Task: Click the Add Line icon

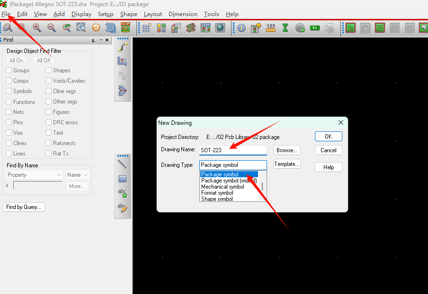Action: pyautogui.click(x=123, y=164)
